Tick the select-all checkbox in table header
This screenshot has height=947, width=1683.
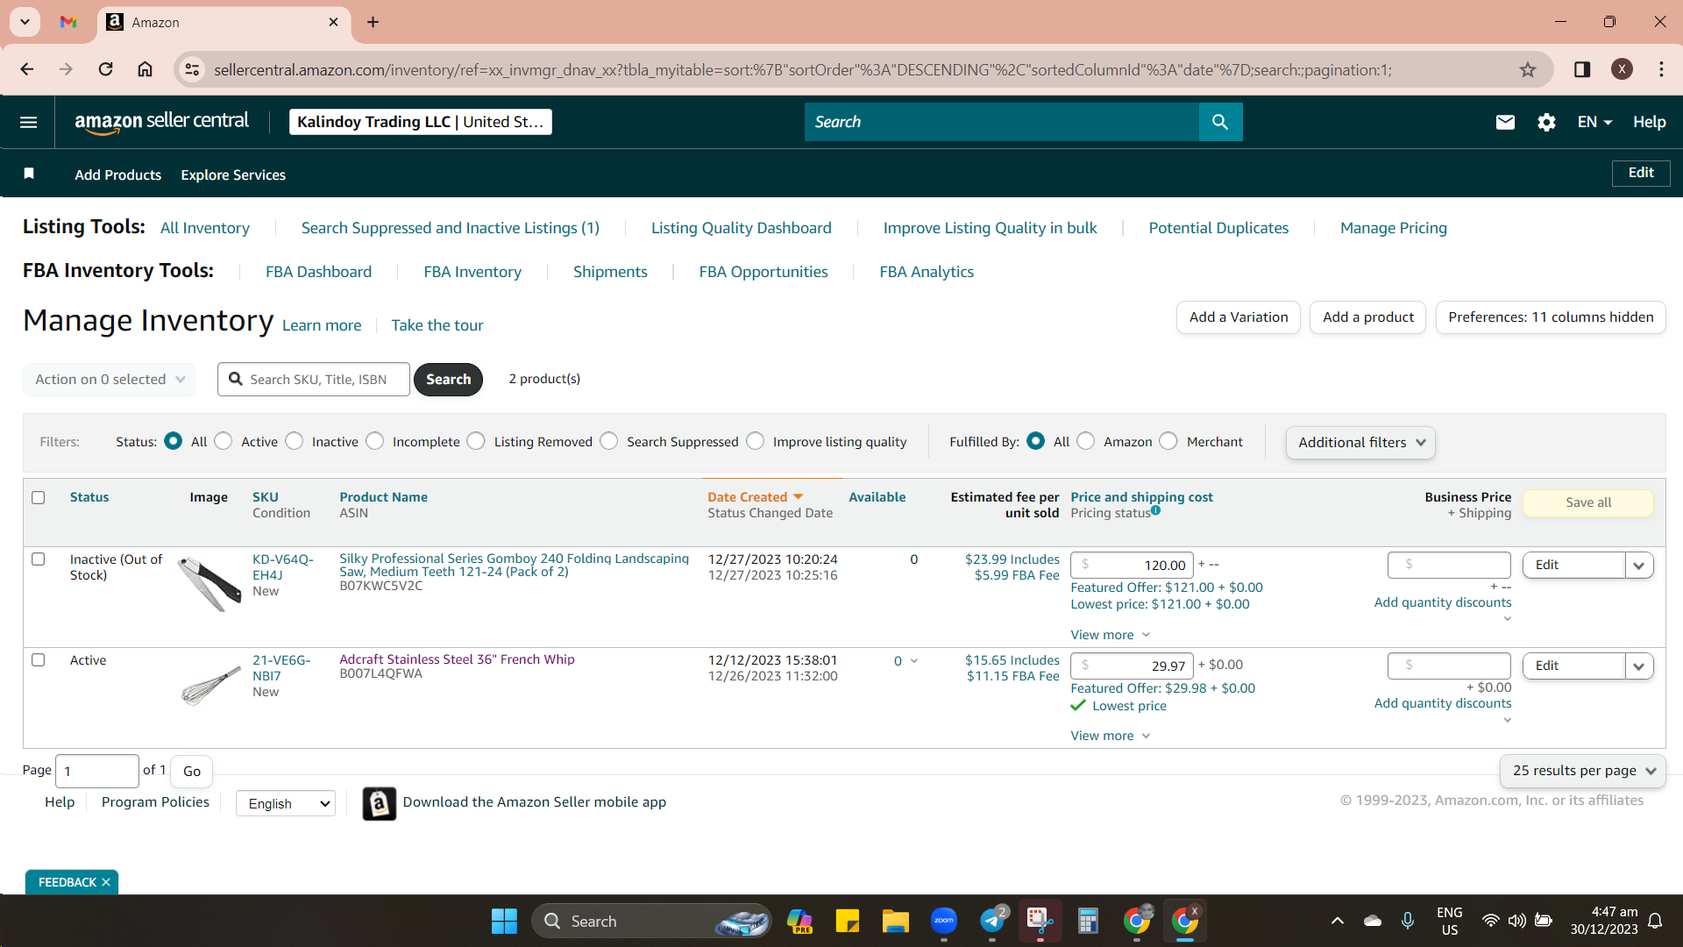pyautogui.click(x=39, y=497)
